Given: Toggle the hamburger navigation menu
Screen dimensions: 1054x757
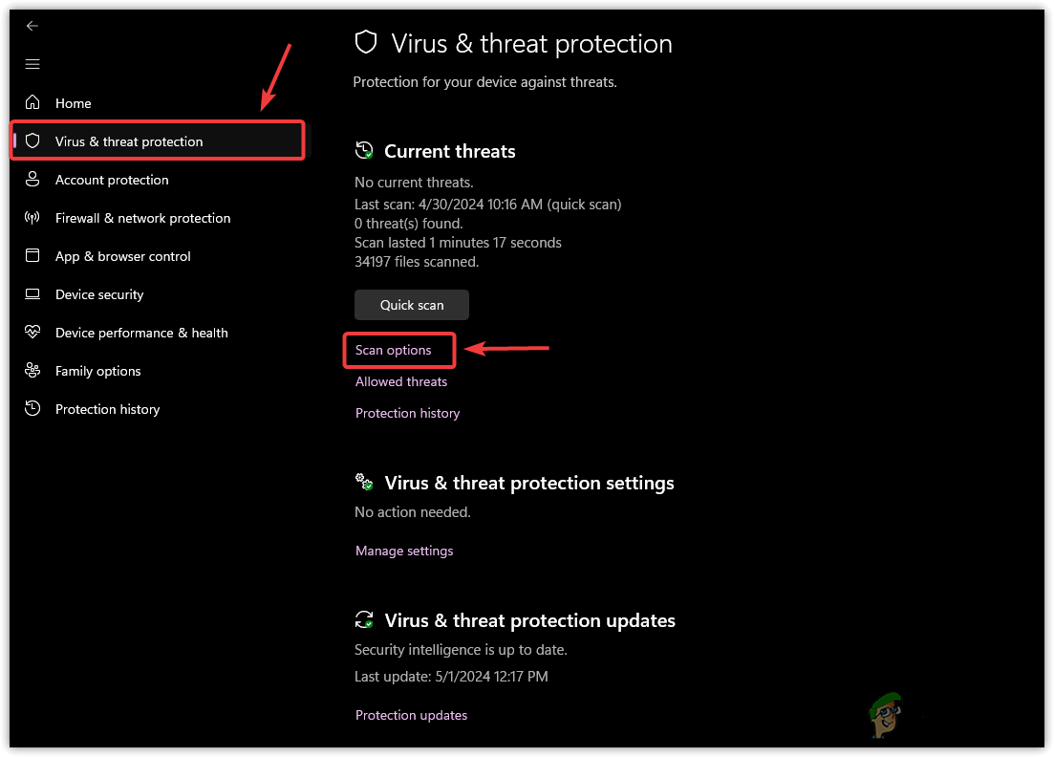Looking at the screenshot, I should click(x=32, y=64).
